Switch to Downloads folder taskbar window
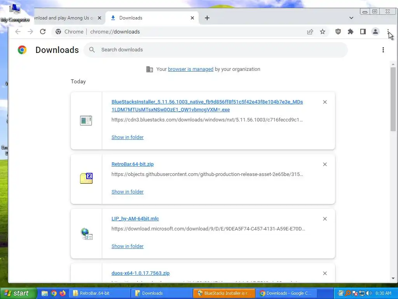This screenshot has width=398, height=299. pos(162,293)
